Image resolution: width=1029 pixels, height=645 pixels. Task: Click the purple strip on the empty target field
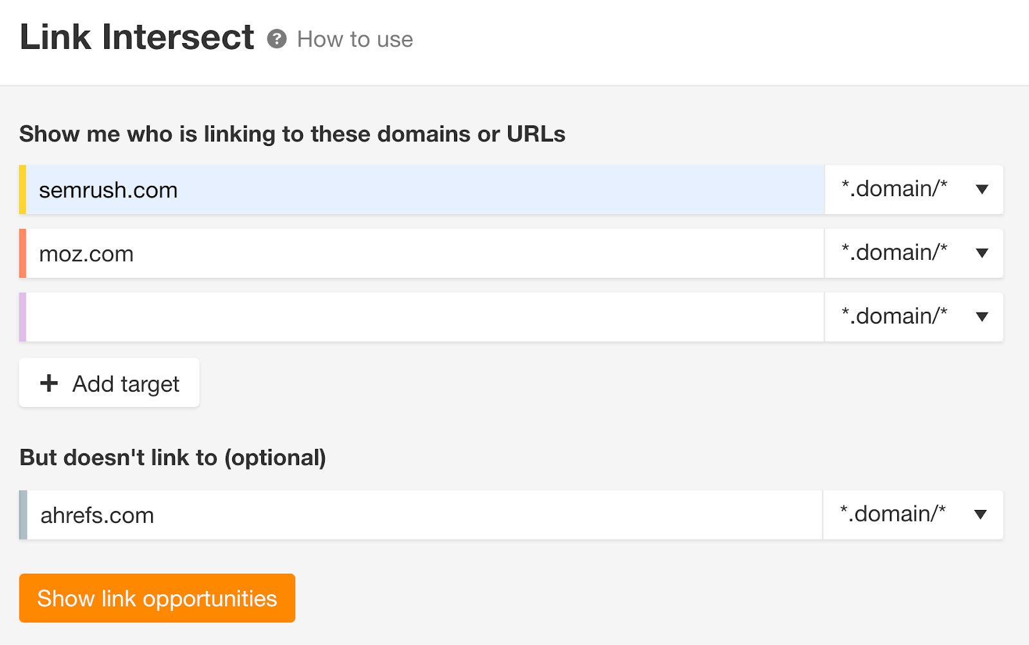23,316
